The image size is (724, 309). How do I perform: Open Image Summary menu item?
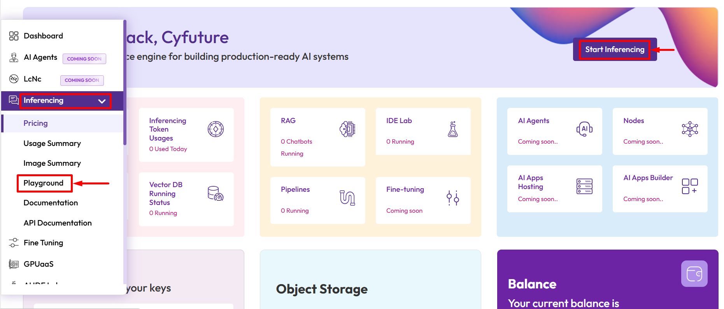(x=52, y=163)
